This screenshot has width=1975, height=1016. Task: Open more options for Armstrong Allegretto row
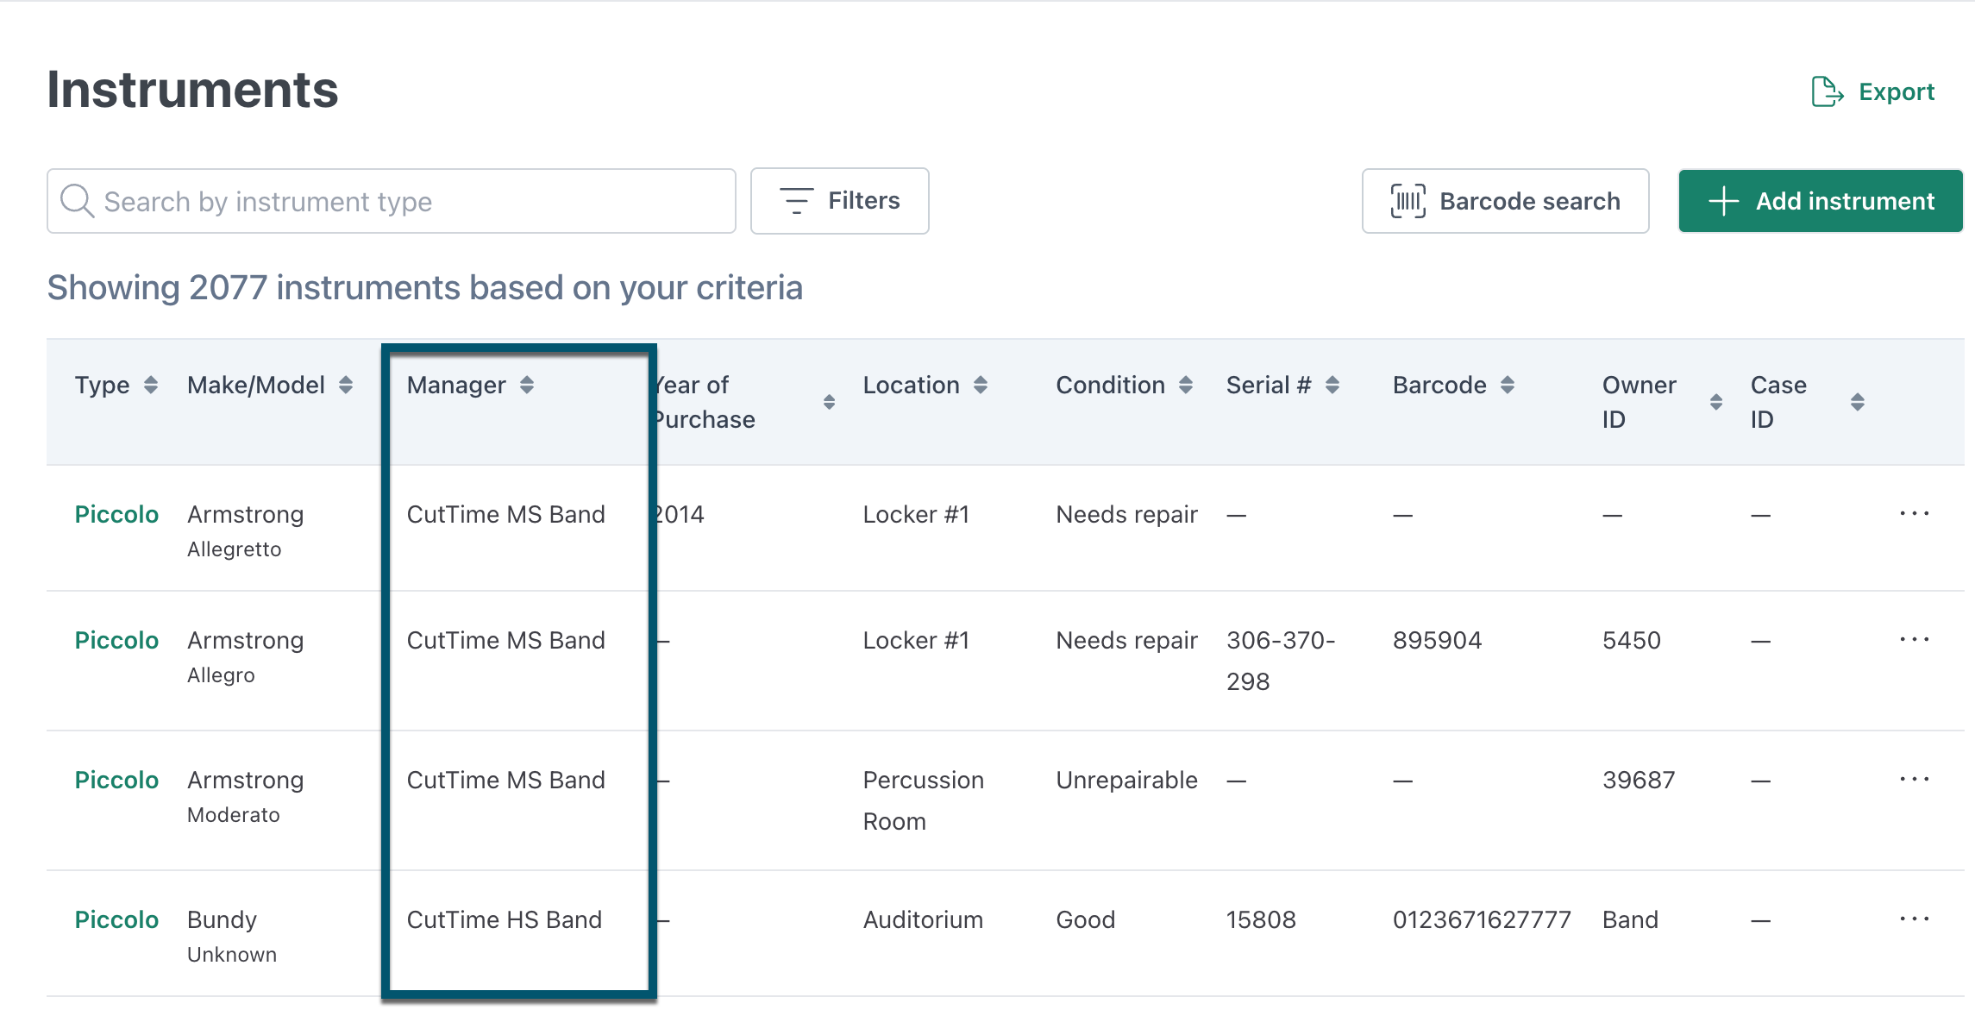(1914, 514)
